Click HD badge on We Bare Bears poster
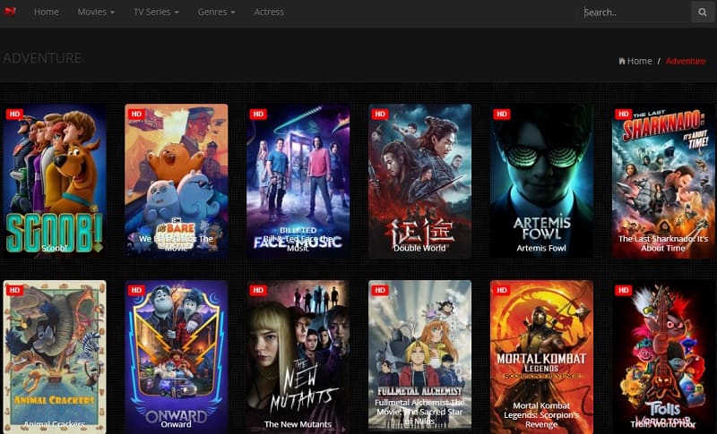The image size is (717, 434). pyautogui.click(x=136, y=114)
